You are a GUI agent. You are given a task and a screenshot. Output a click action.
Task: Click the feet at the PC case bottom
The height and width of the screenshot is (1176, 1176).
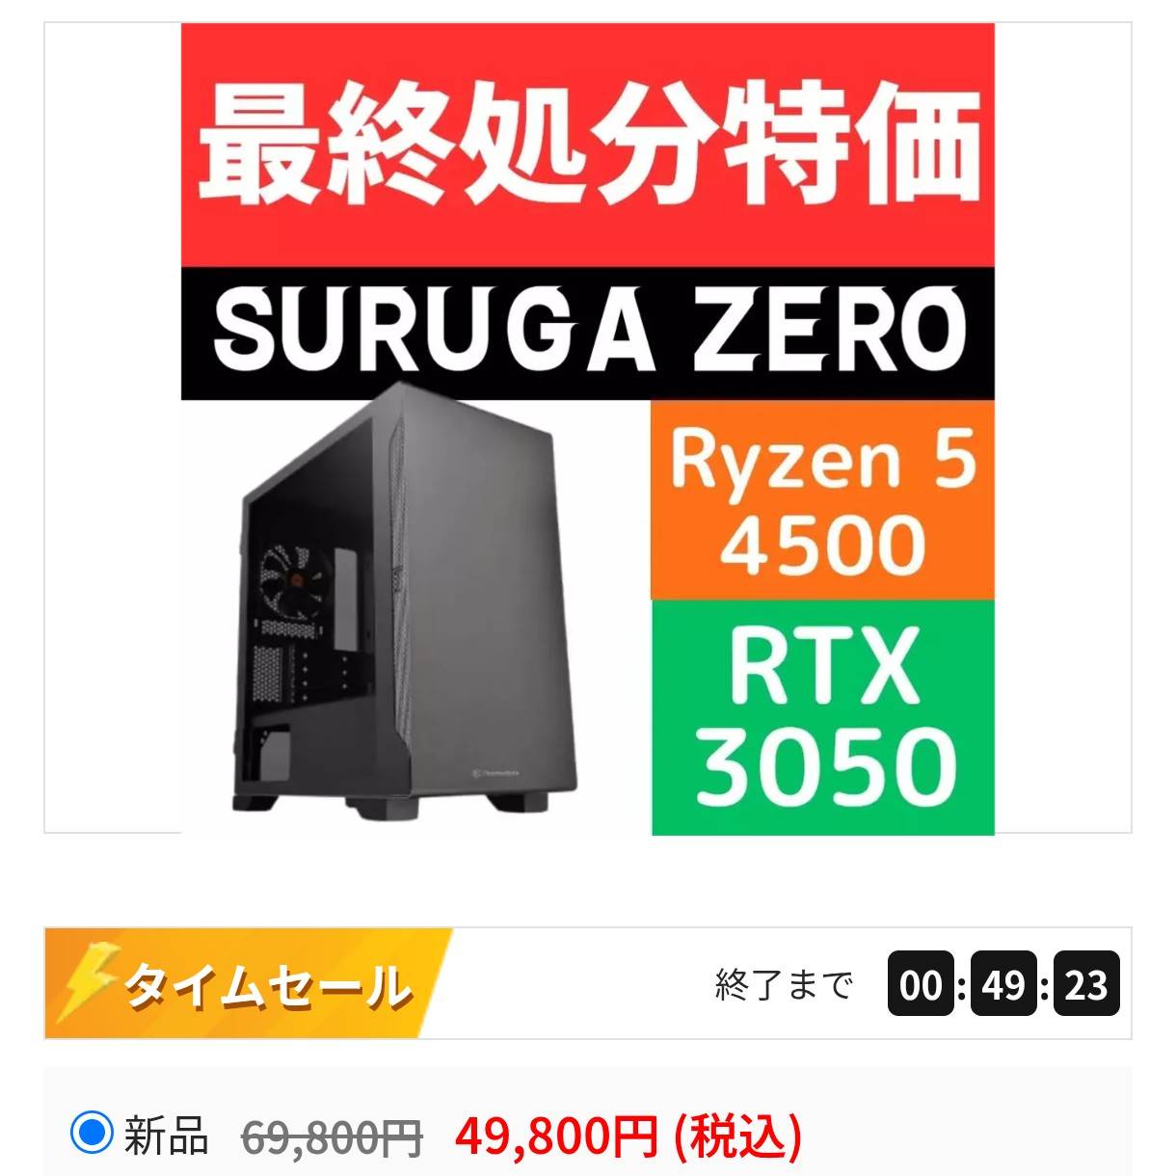(390, 803)
